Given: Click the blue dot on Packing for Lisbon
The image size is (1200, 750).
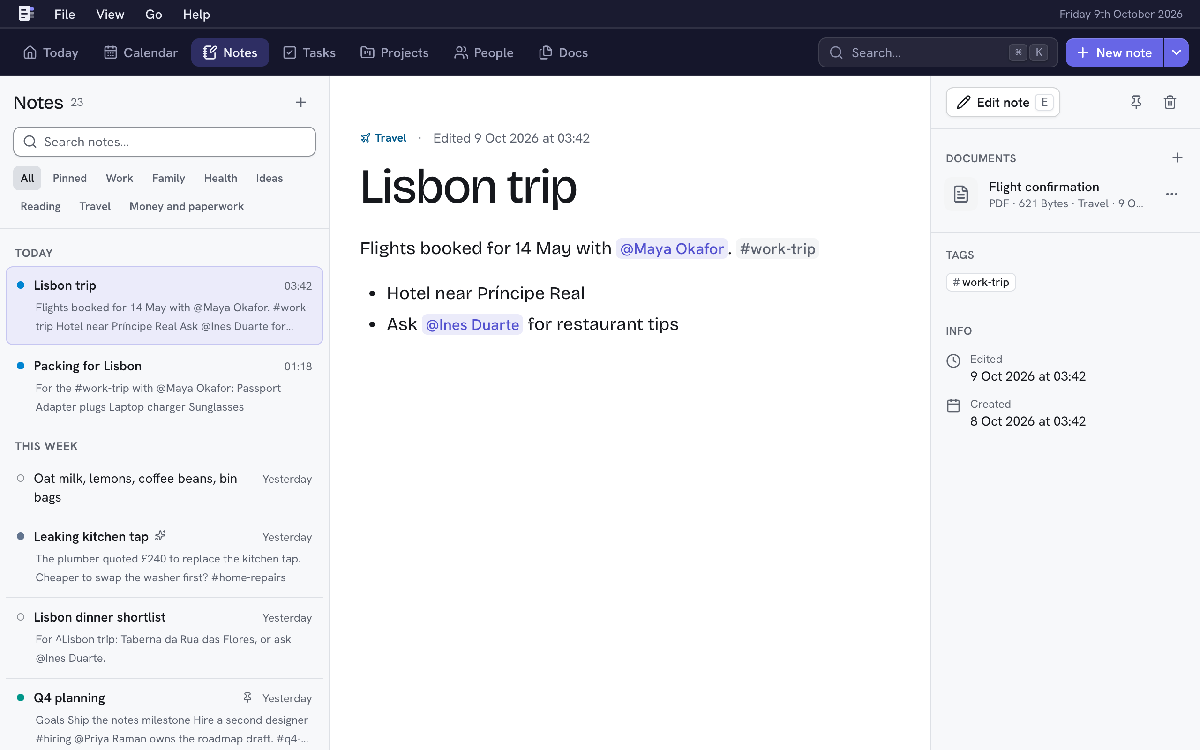Looking at the screenshot, I should 21,366.
